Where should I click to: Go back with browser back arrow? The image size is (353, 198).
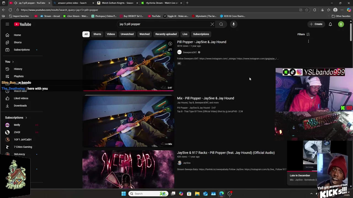pyautogui.click(x=3, y=10)
